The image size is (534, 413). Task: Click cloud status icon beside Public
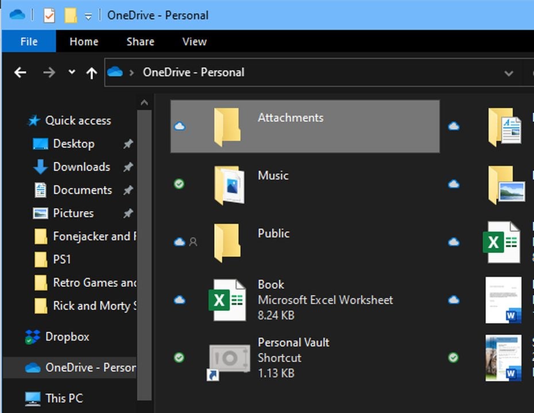180,242
